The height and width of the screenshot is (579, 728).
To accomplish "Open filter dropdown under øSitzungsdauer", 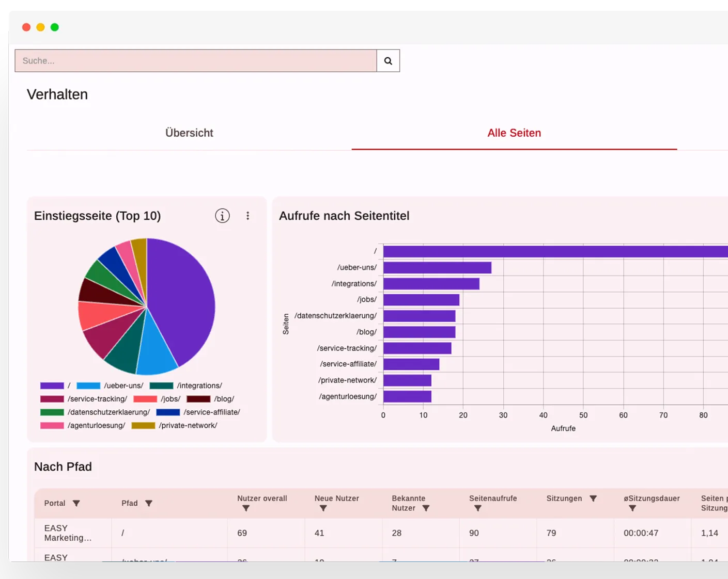I will point(632,508).
